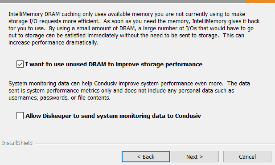Click the InstallShield label text
275x165 pixels.
coord(17,143)
